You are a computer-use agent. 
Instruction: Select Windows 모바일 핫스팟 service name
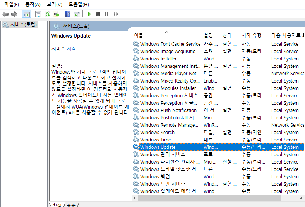coord(170,169)
